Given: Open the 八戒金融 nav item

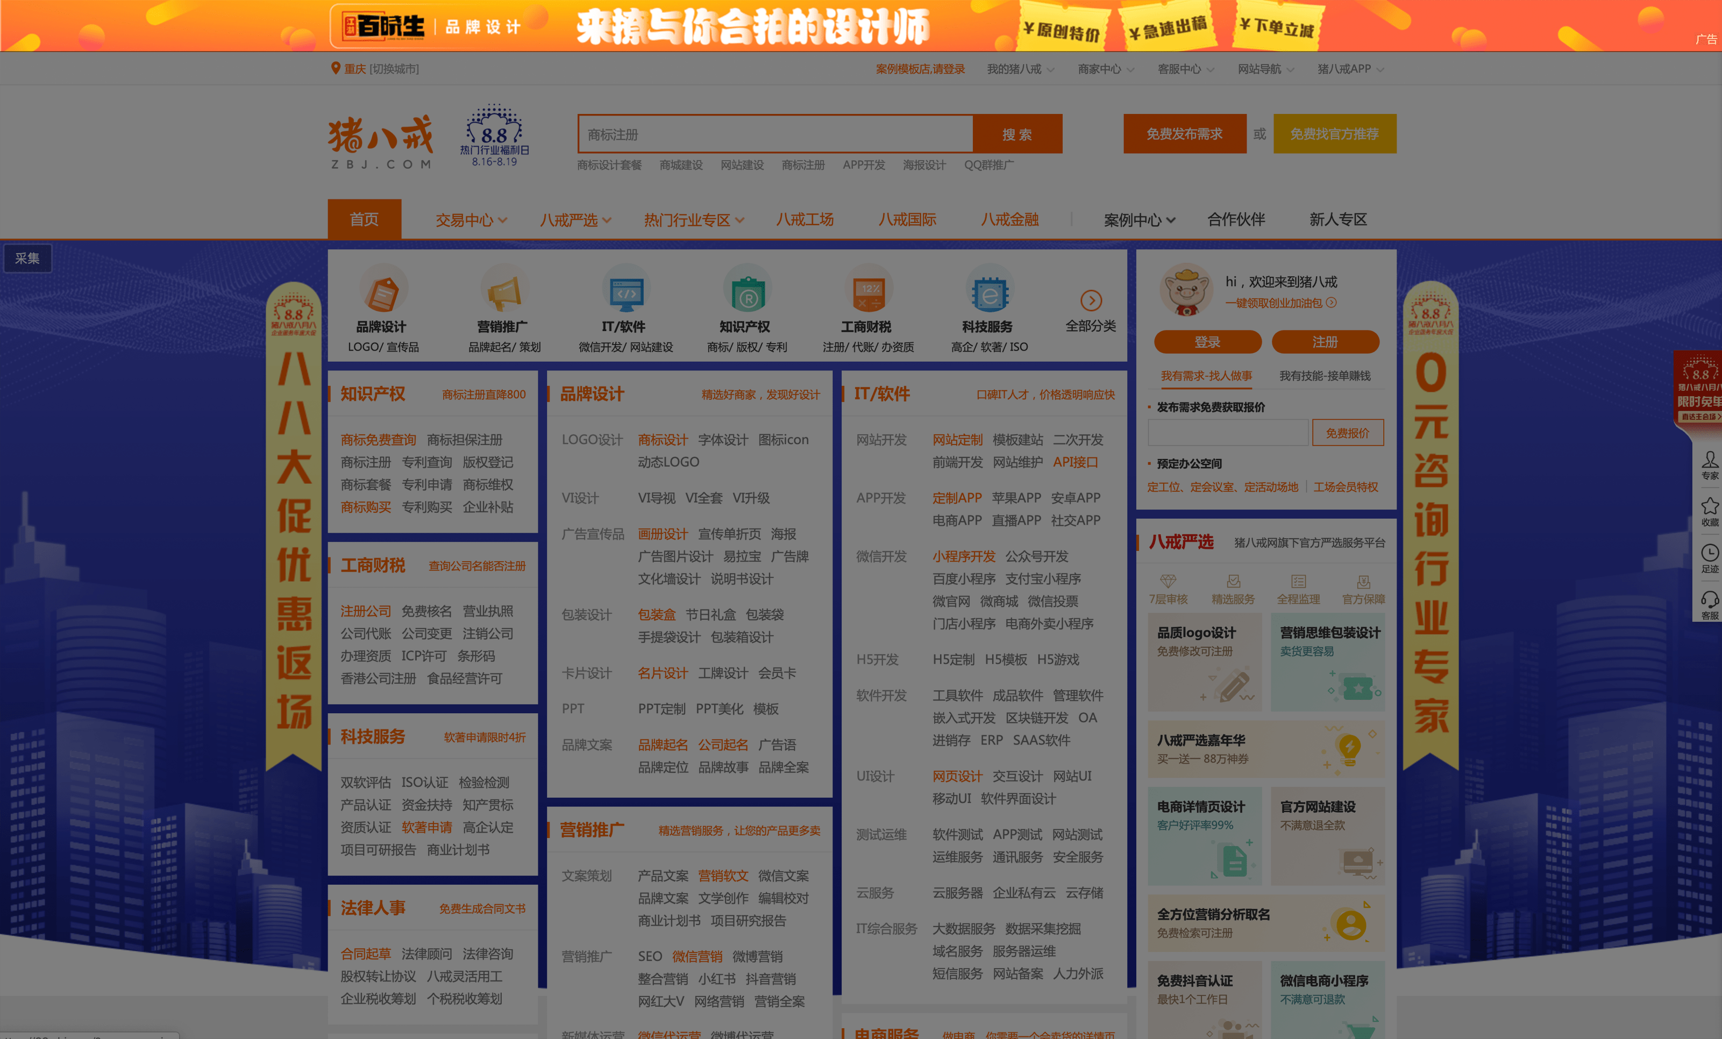Looking at the screenshot, I should pos(1009,219).
